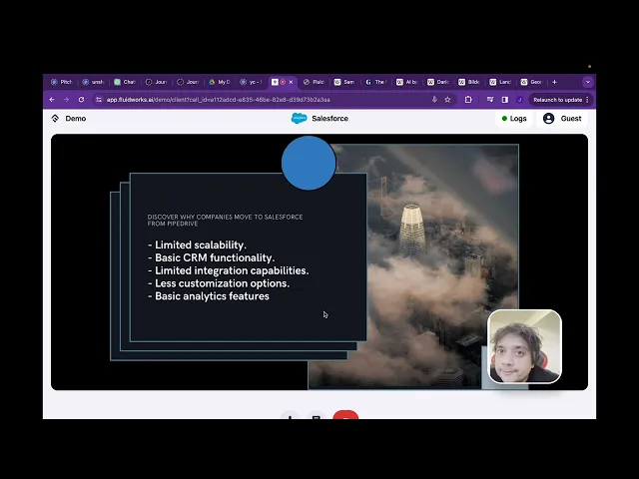This screenshot has height=479, width=639.
Task: Switch to the Build tab
Action: click(x=469, y=82)
